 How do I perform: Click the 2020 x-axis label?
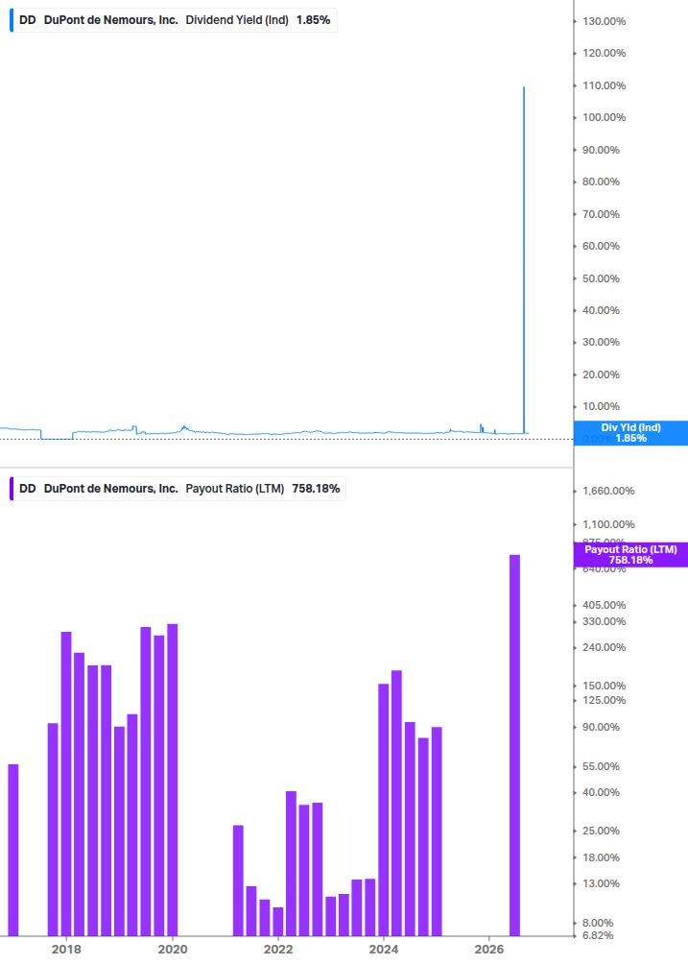pos(172,950)
